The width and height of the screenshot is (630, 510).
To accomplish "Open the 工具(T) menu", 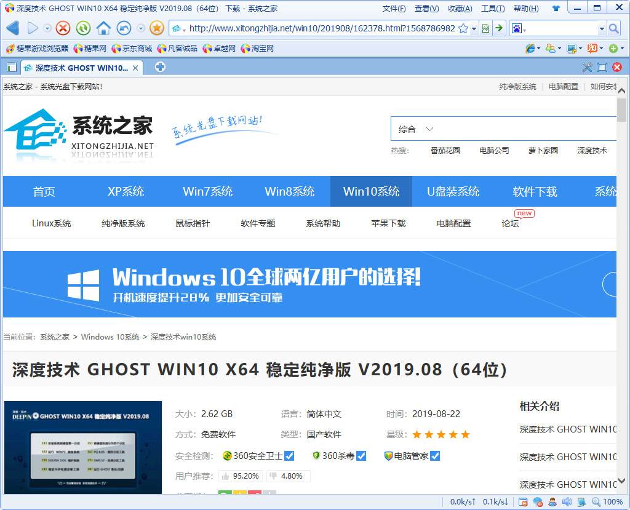I will [493, 9].
